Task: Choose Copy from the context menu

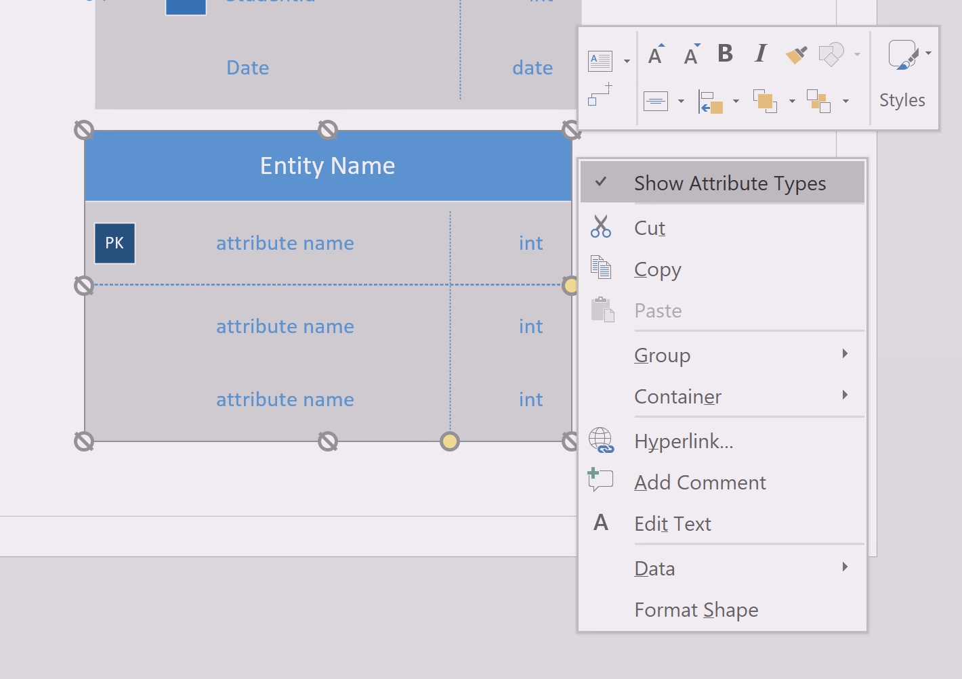Action: pyautogui.click(x=722, y=269)
